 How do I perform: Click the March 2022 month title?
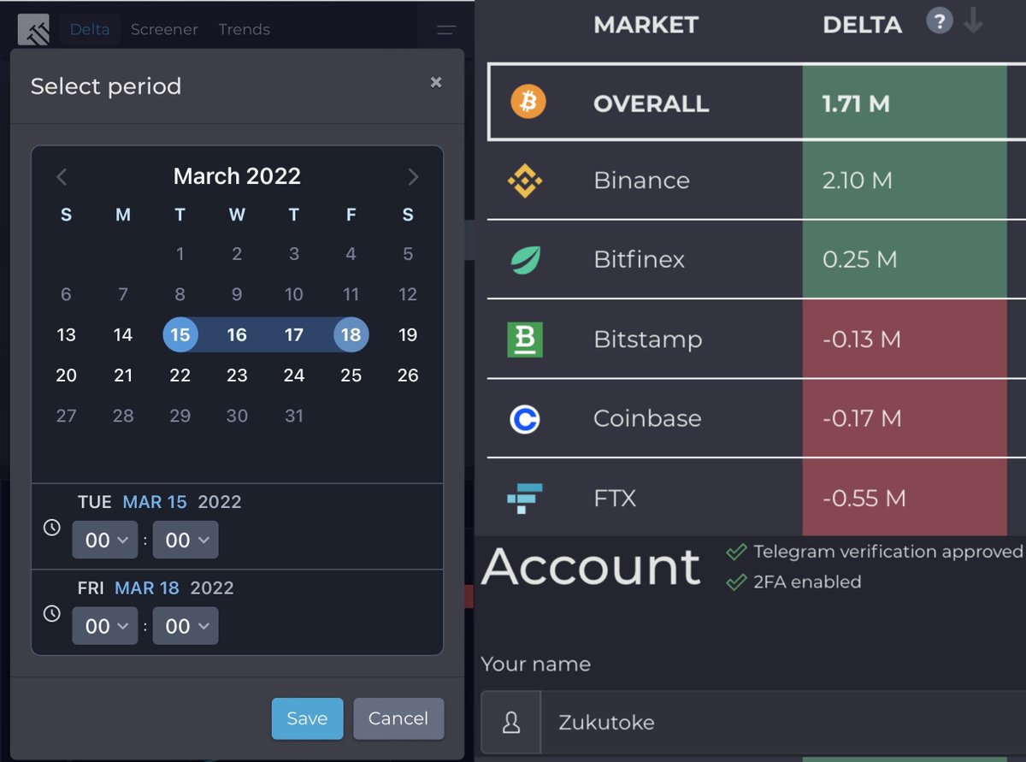(x=237, y=176)
